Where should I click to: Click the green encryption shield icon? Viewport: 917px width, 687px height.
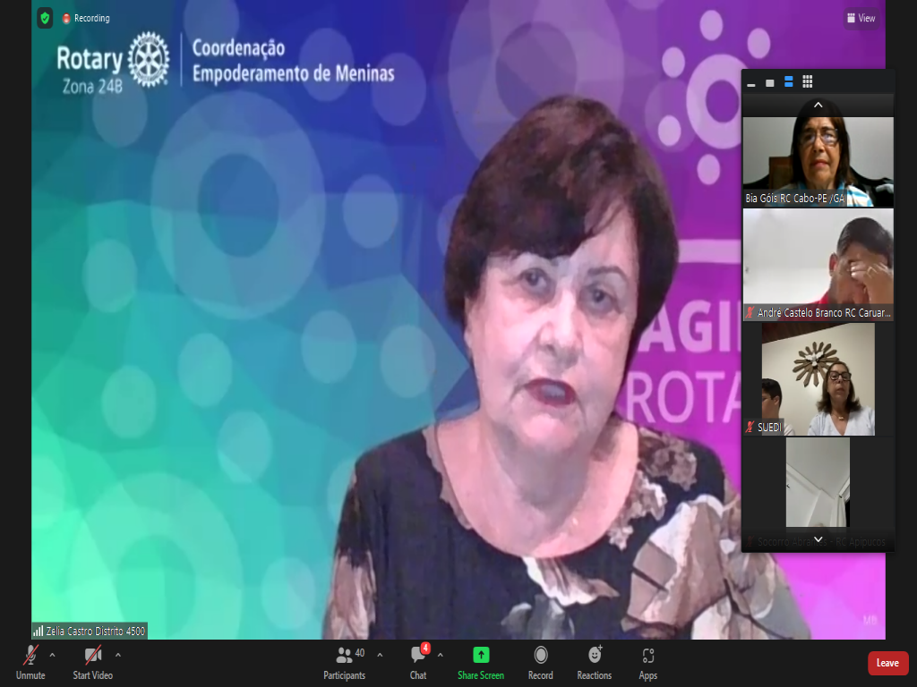point(45,18)
